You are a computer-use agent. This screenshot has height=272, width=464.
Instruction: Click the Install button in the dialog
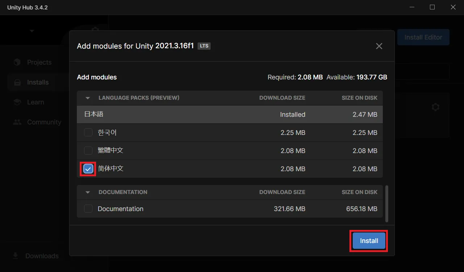[369, 241]
